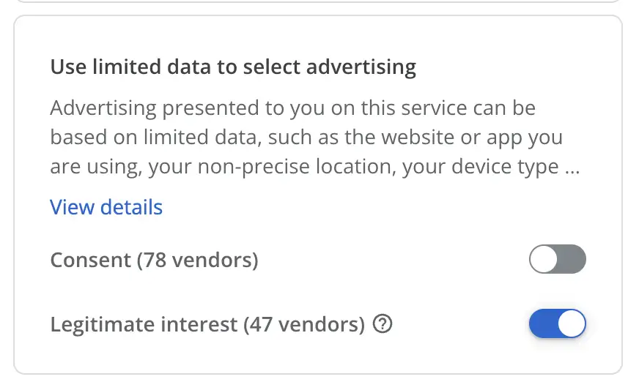Open the Legitimate interest help question mark
Viewport: 639px width, 382px height.
pos(383,324)
